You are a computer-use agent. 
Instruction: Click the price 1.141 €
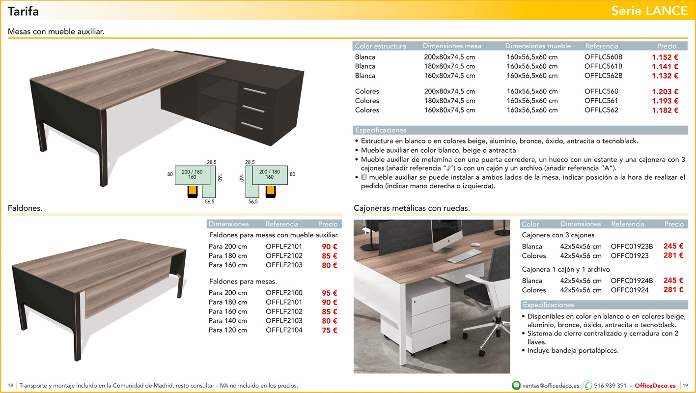pyautogui.click(x=665, y=66)
